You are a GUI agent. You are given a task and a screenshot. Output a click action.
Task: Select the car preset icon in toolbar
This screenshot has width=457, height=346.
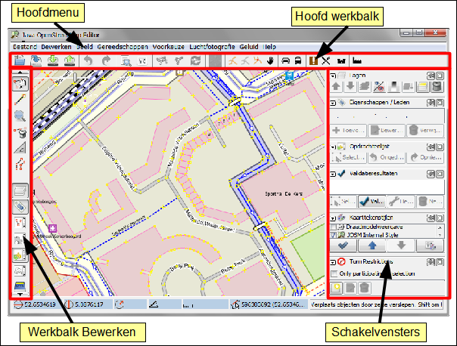point(286,60)
